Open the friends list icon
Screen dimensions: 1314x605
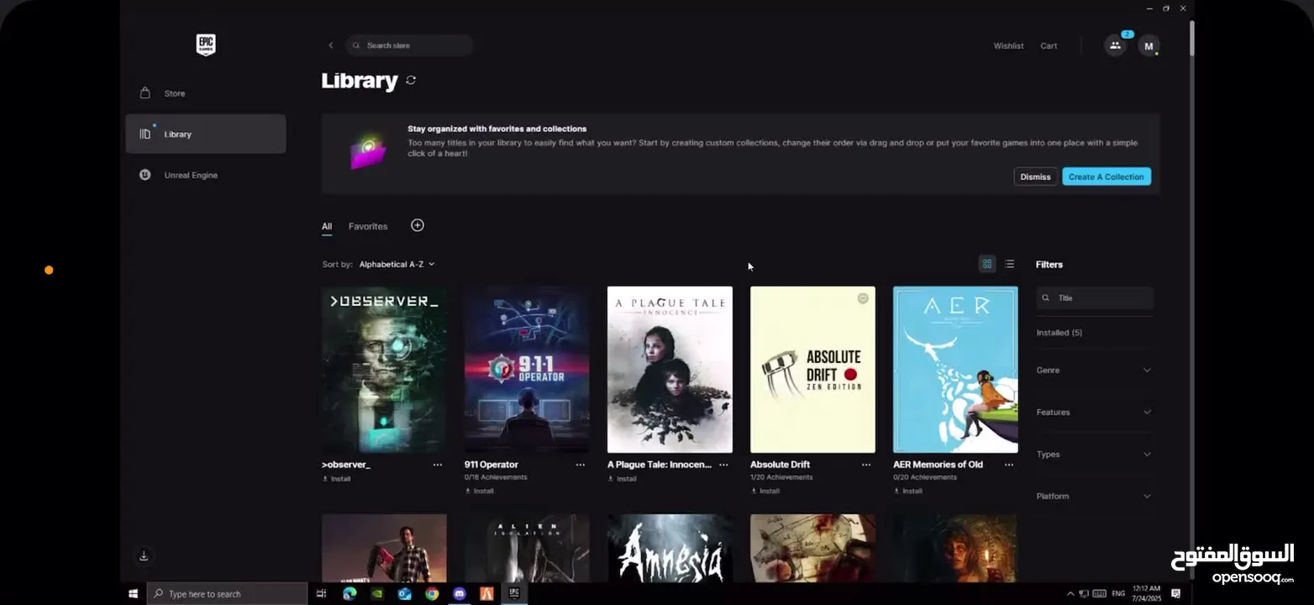click(1115, 45)
